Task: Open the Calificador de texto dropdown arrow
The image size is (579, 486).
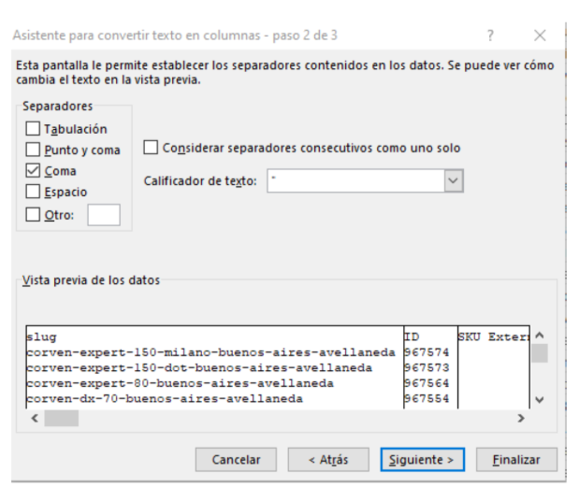Action: pyautogui.click(x=454, y=180)
